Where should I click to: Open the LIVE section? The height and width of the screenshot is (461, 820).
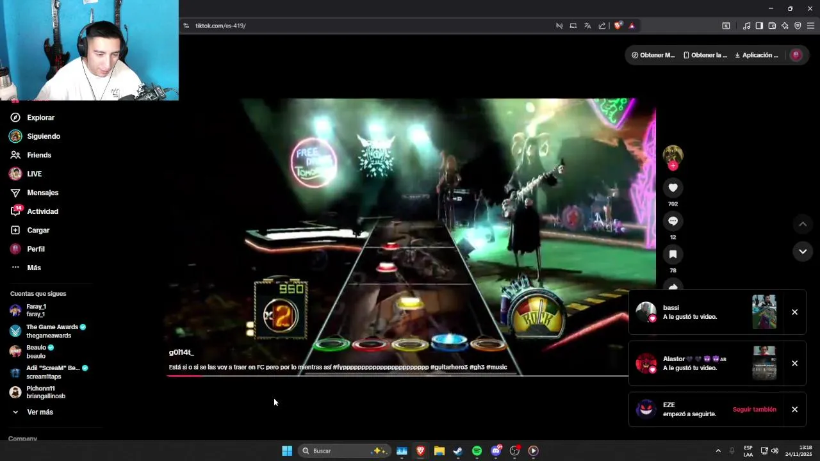tap(35, 174)
